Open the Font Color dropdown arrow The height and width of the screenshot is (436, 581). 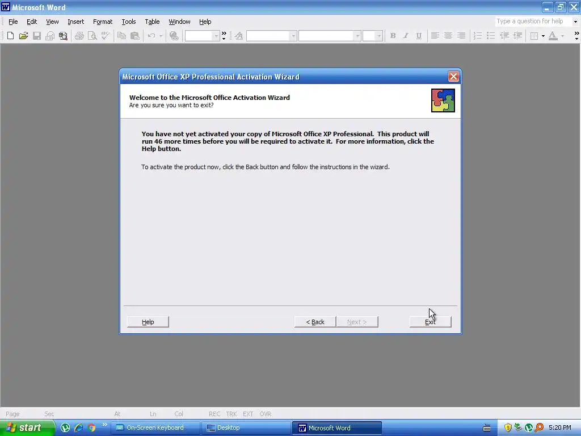(562, 36)
